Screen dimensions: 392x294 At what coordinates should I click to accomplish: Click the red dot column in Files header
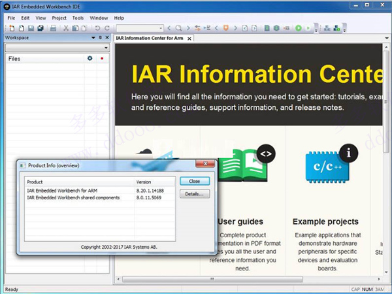(102, 59)
